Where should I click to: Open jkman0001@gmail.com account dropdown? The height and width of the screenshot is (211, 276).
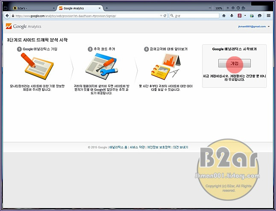tap(254, 26)
